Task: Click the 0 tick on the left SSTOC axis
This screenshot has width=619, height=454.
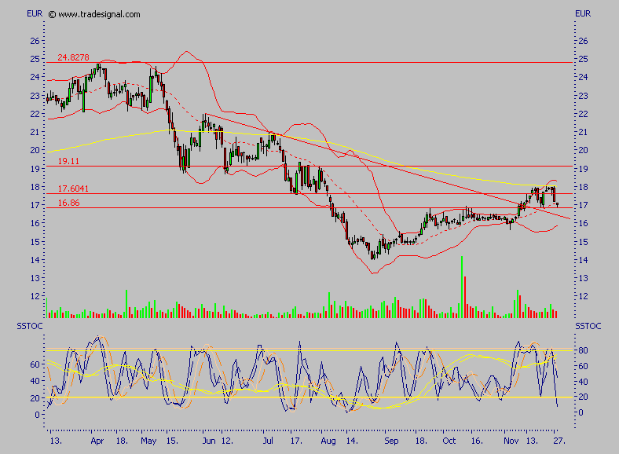Action: [x=37, y=415]
